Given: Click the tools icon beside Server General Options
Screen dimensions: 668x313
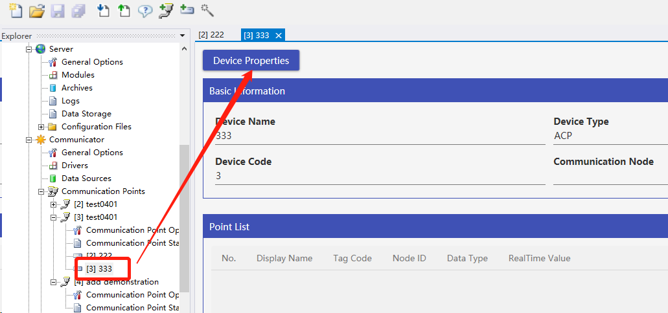Looking at the screenshot, I should [x=53, y=62].
